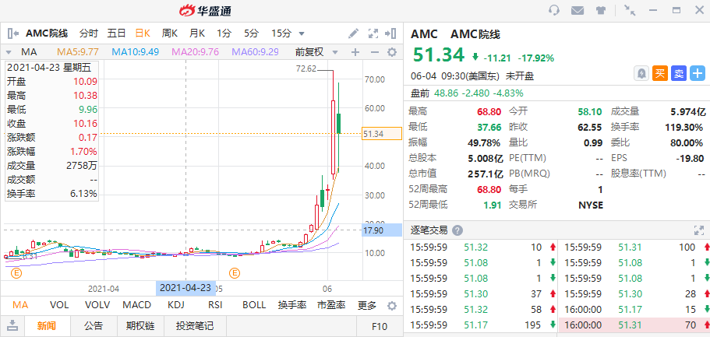Select the 5分 chart period
The height and width of the screenshot is (337, 710).
click(251, 33)
